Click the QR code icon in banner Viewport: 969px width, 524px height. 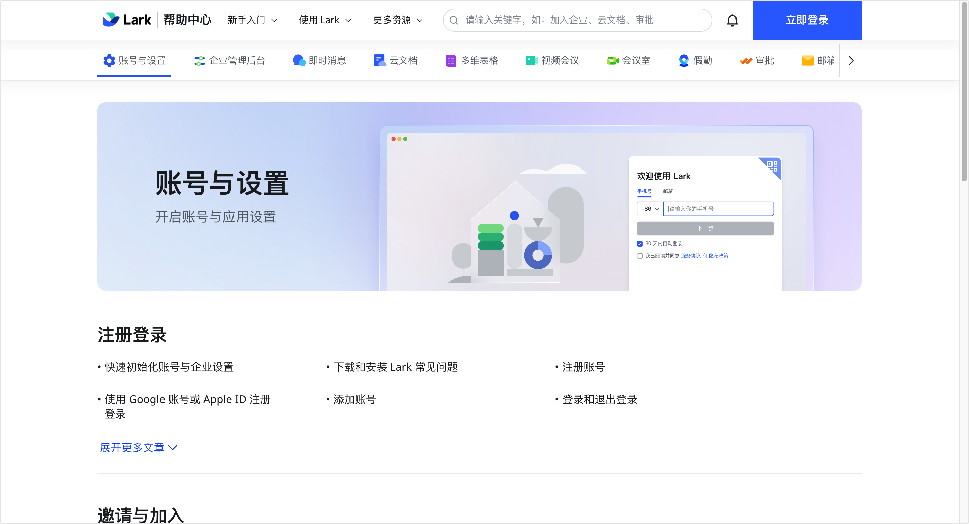[772, 166]
